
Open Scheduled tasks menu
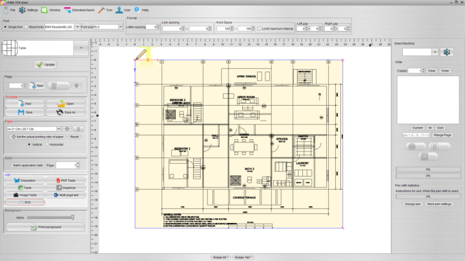[x=79, y=10]
